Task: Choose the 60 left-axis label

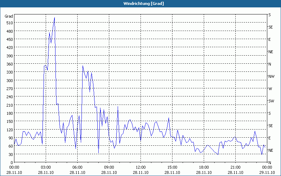Action: pos(11,146)
